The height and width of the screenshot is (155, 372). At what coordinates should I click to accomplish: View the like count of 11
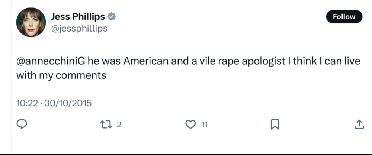tap(204, 125)
